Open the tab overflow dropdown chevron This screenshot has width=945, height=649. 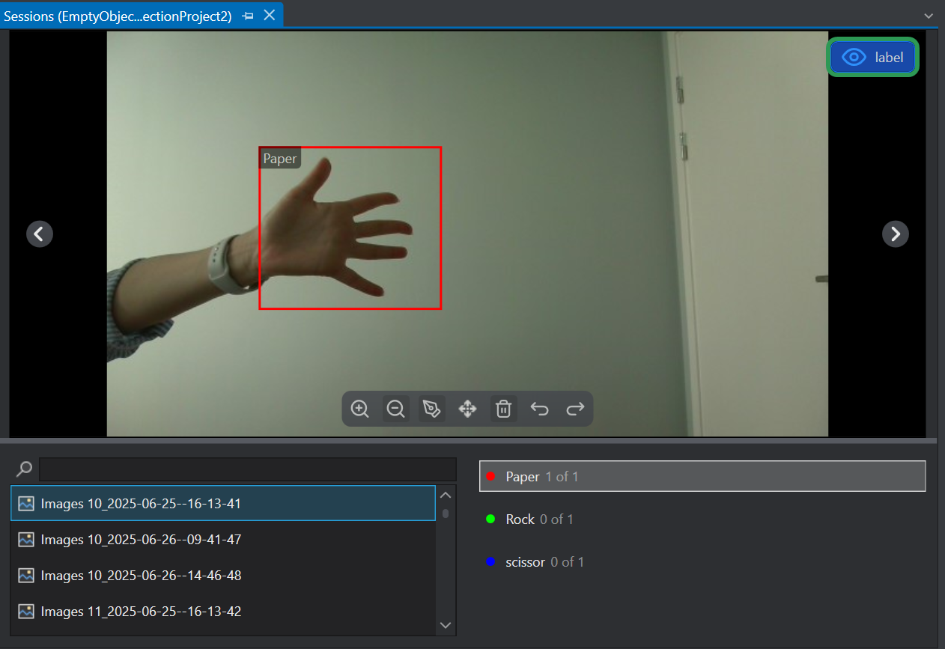pyautogui.click(x=929, y=16)
